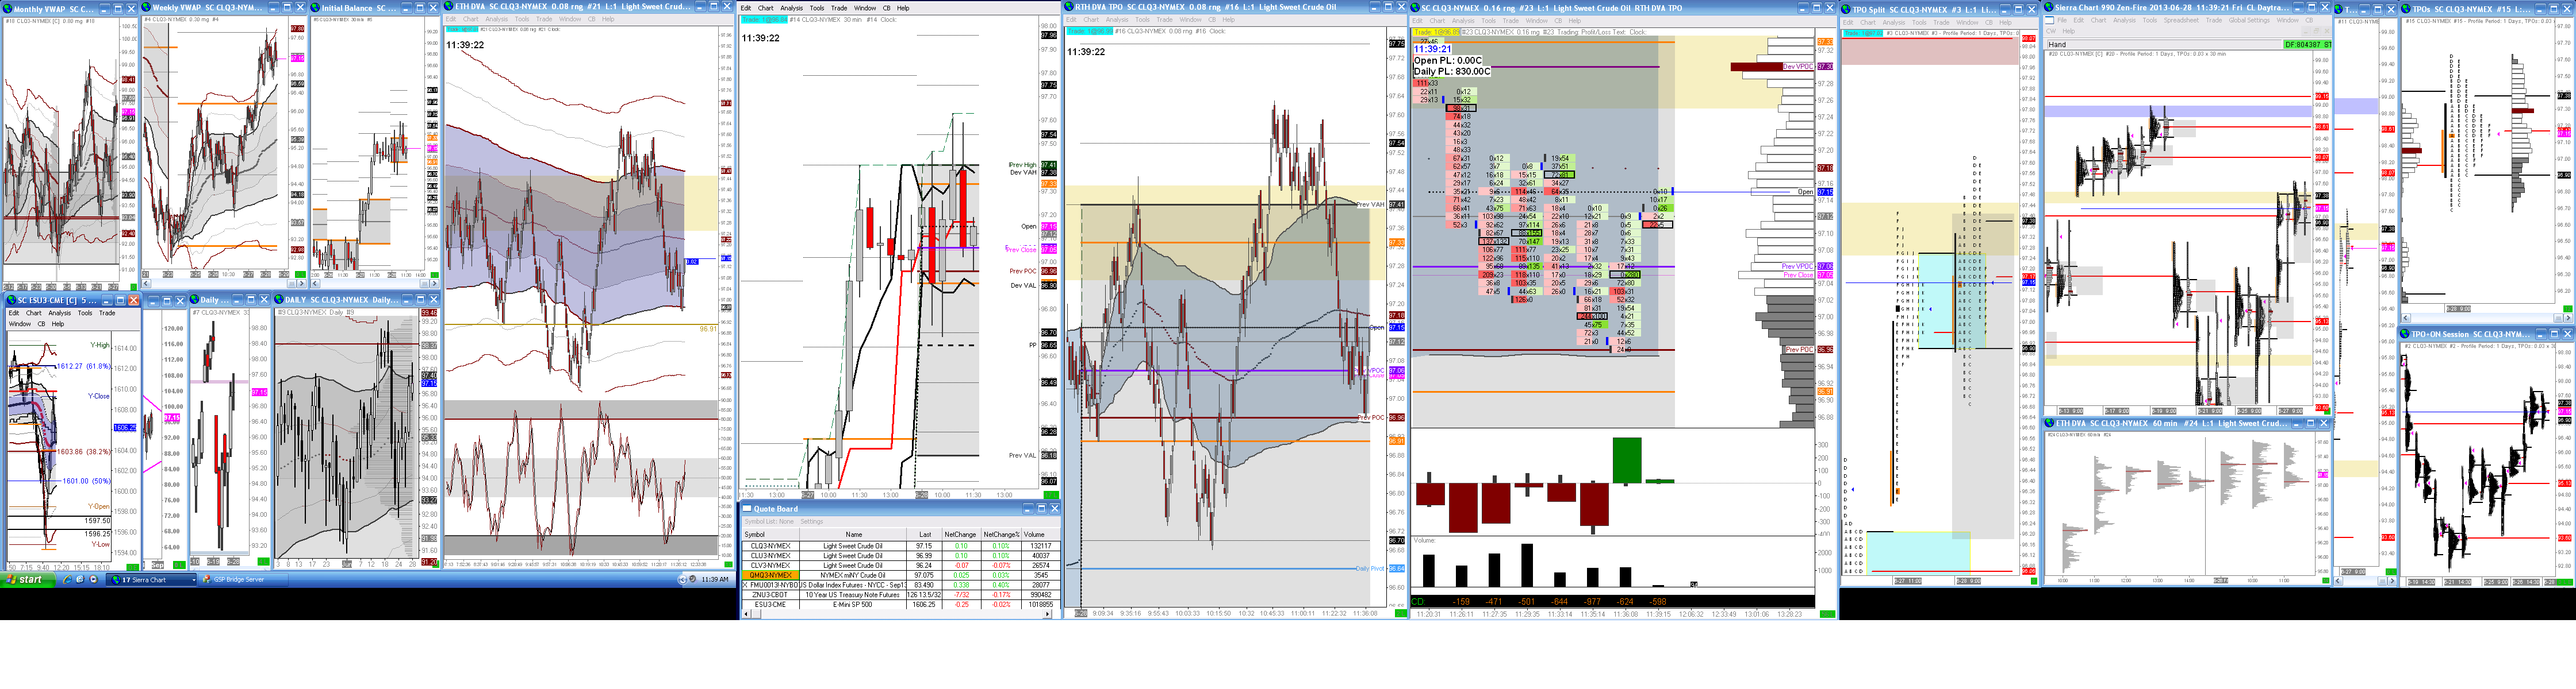Click the ETH DVA 60 min #24 window icon
The height and width of the screenshot is (689, 2576).
click(x=2049, y=423)
